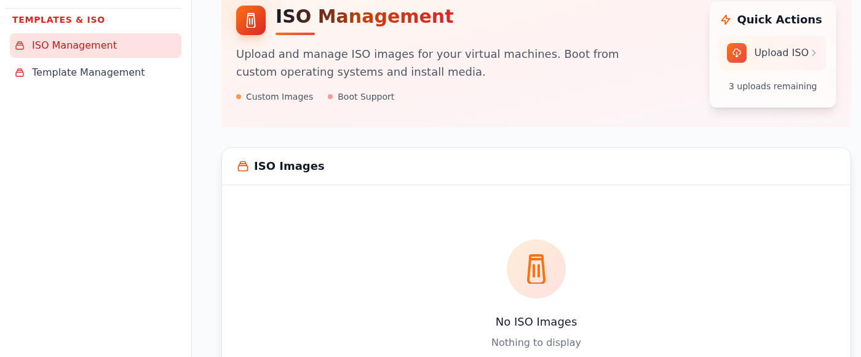This screenshot has height=357, width=861.
Task: Click the "Boot Support" tag
Action: [361, 97]
